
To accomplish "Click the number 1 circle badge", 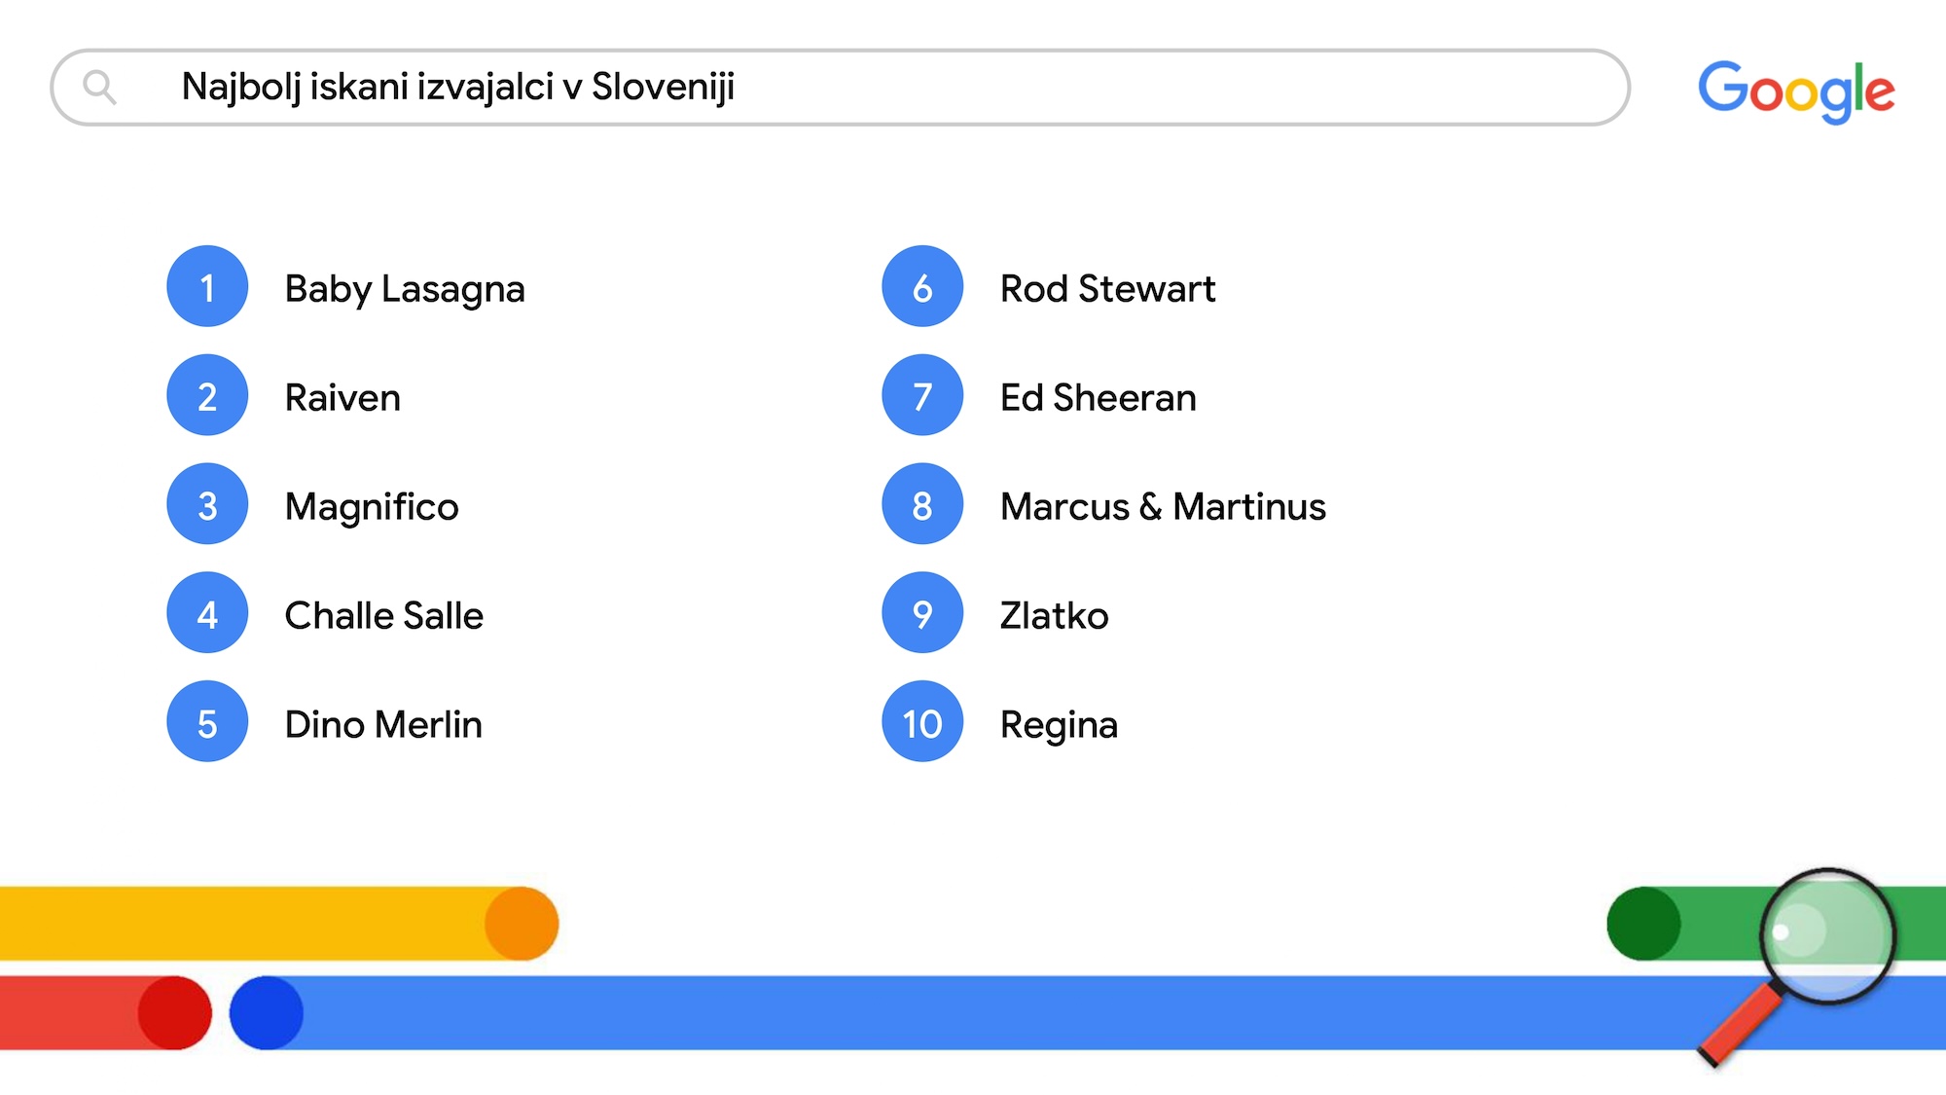I will coord(207,287).
